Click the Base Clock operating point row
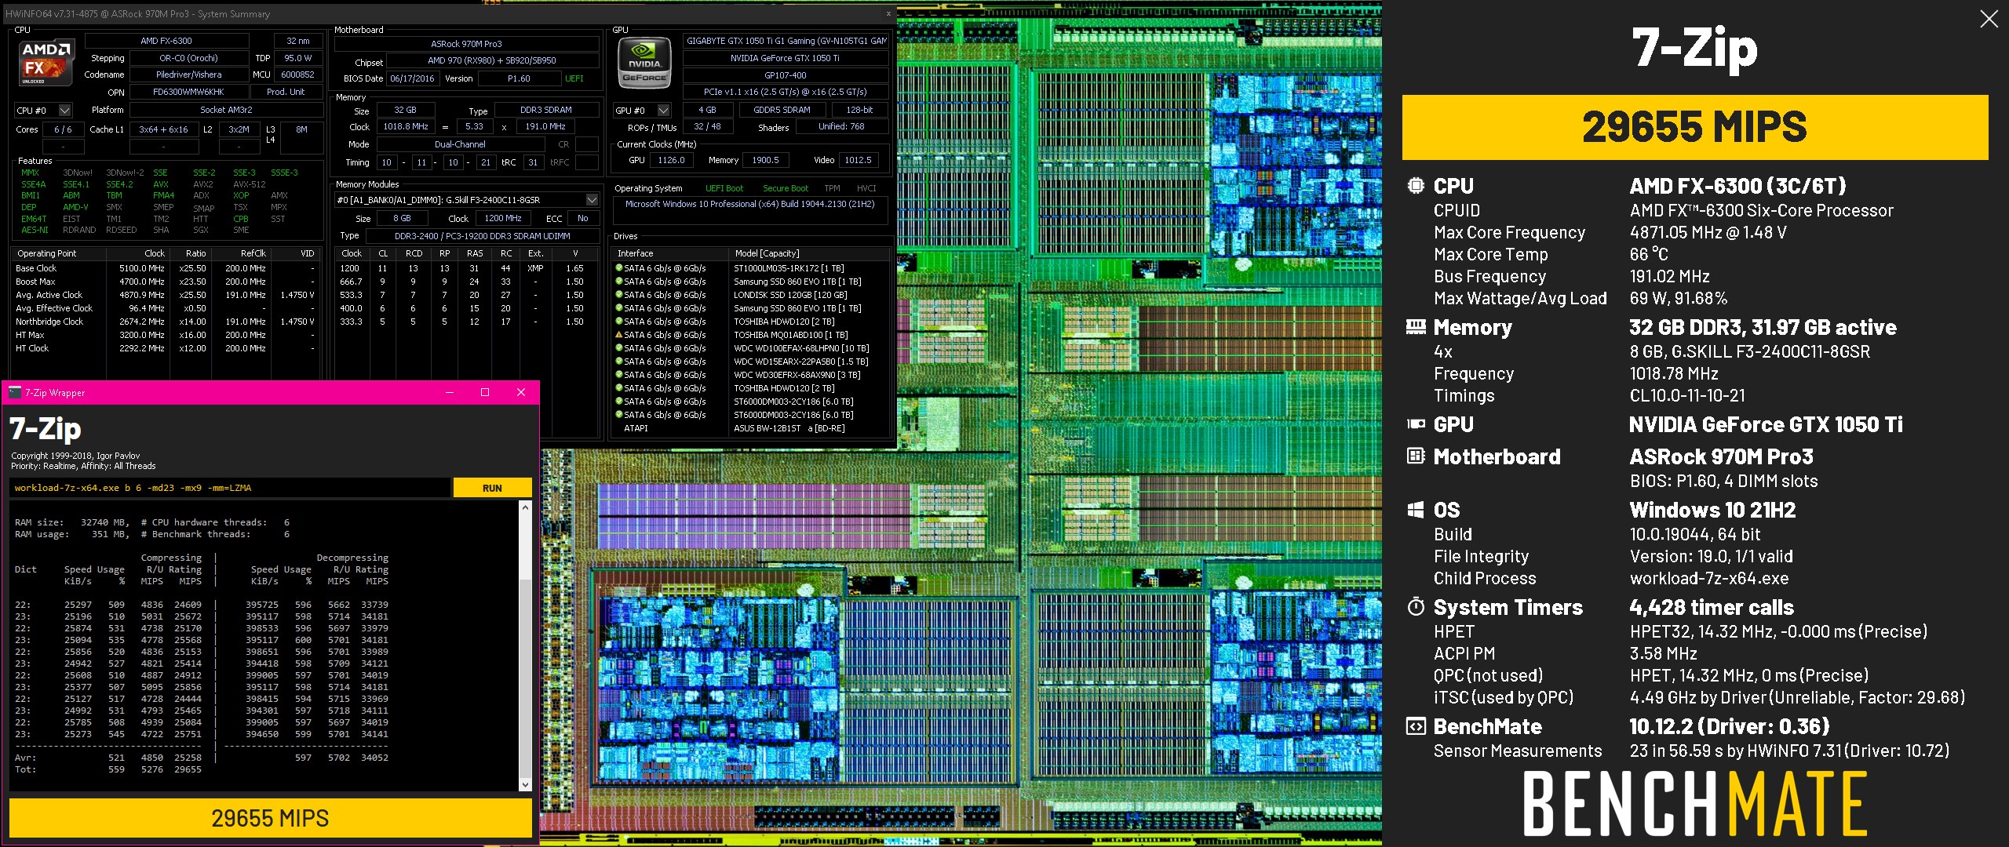The height and width of the screenshot is (847, 2009). pos(165,268)
